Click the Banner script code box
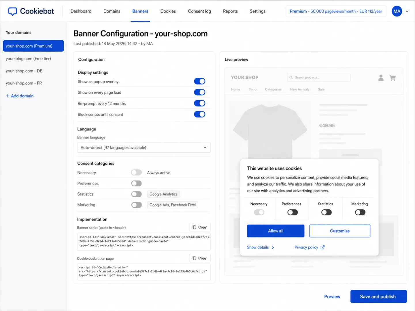Viewport: 415px width, 311px height. pyautogui.click(x=144, y=241)
